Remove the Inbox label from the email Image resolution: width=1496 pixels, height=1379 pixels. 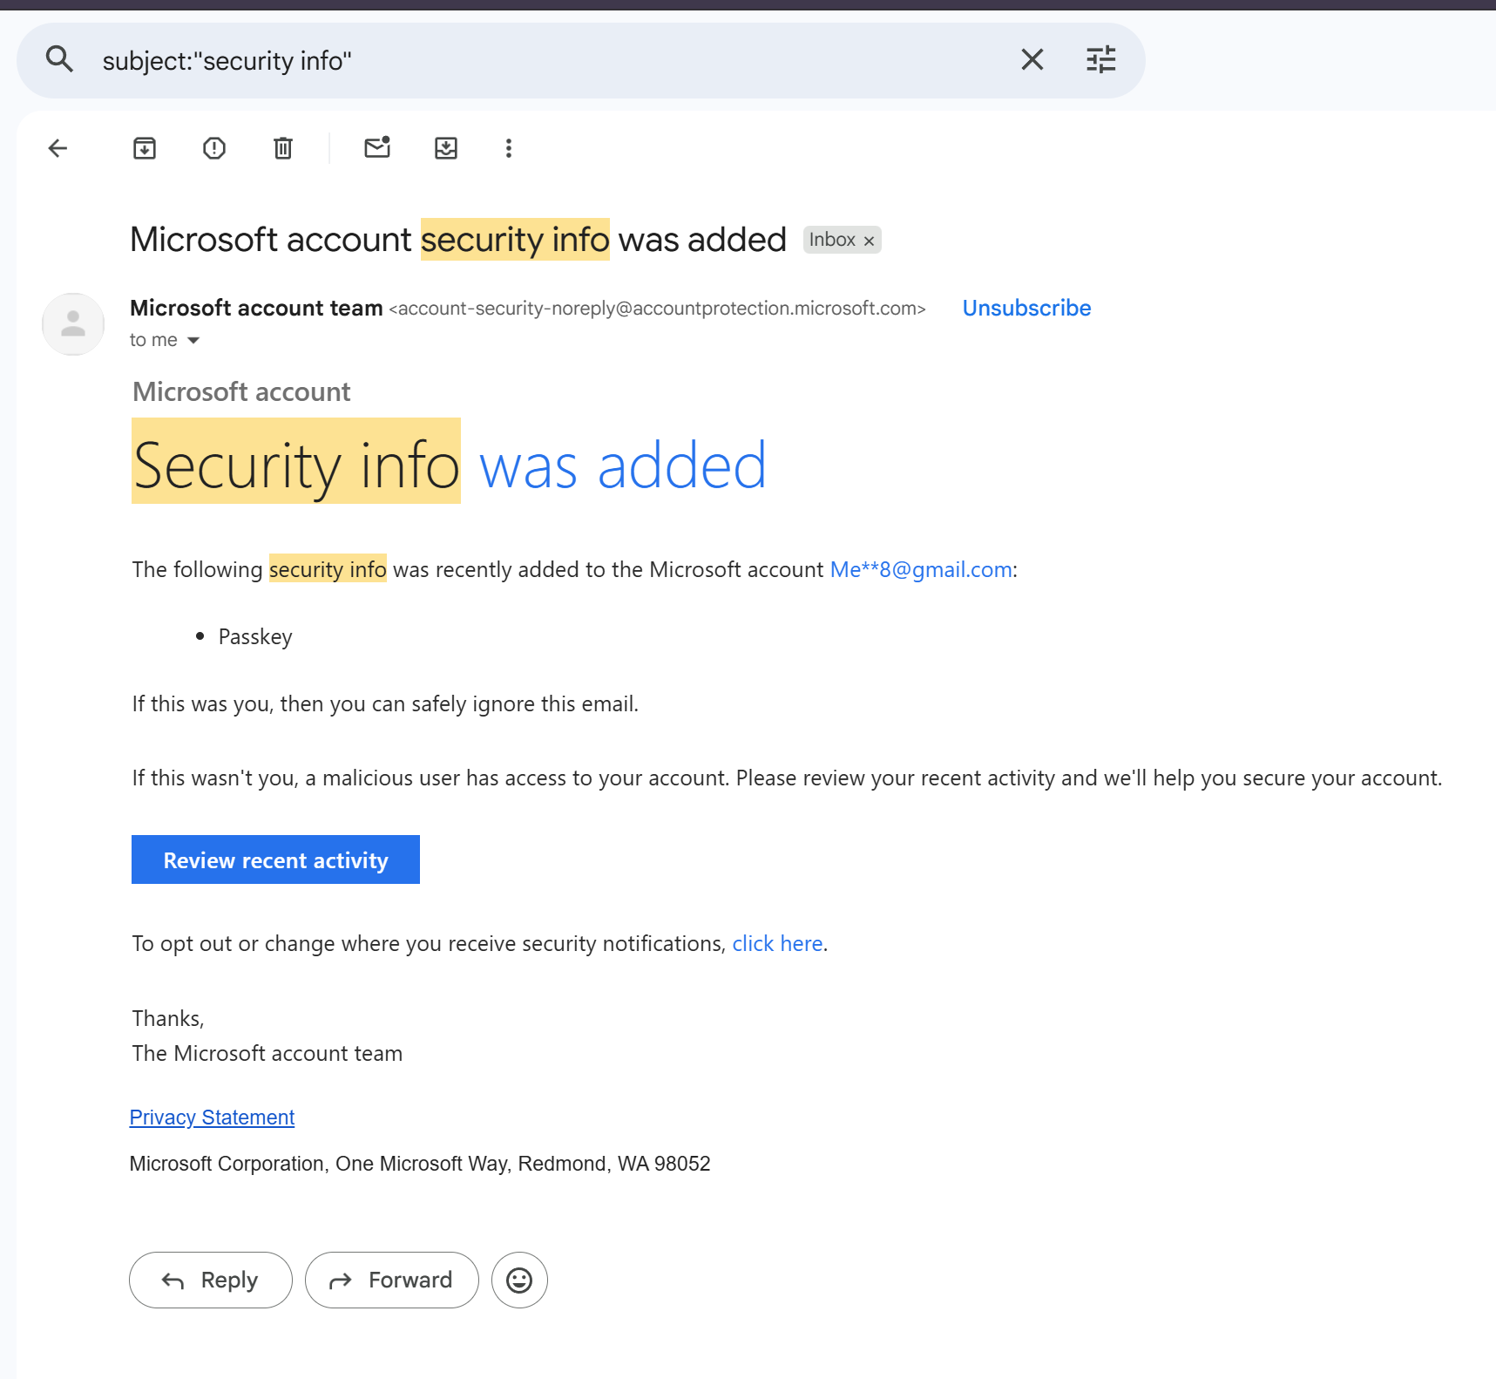tap(869, 241)
